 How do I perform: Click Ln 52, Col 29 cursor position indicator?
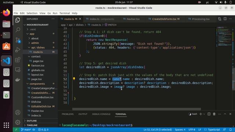pyautogui.click(x=158, y=129)
